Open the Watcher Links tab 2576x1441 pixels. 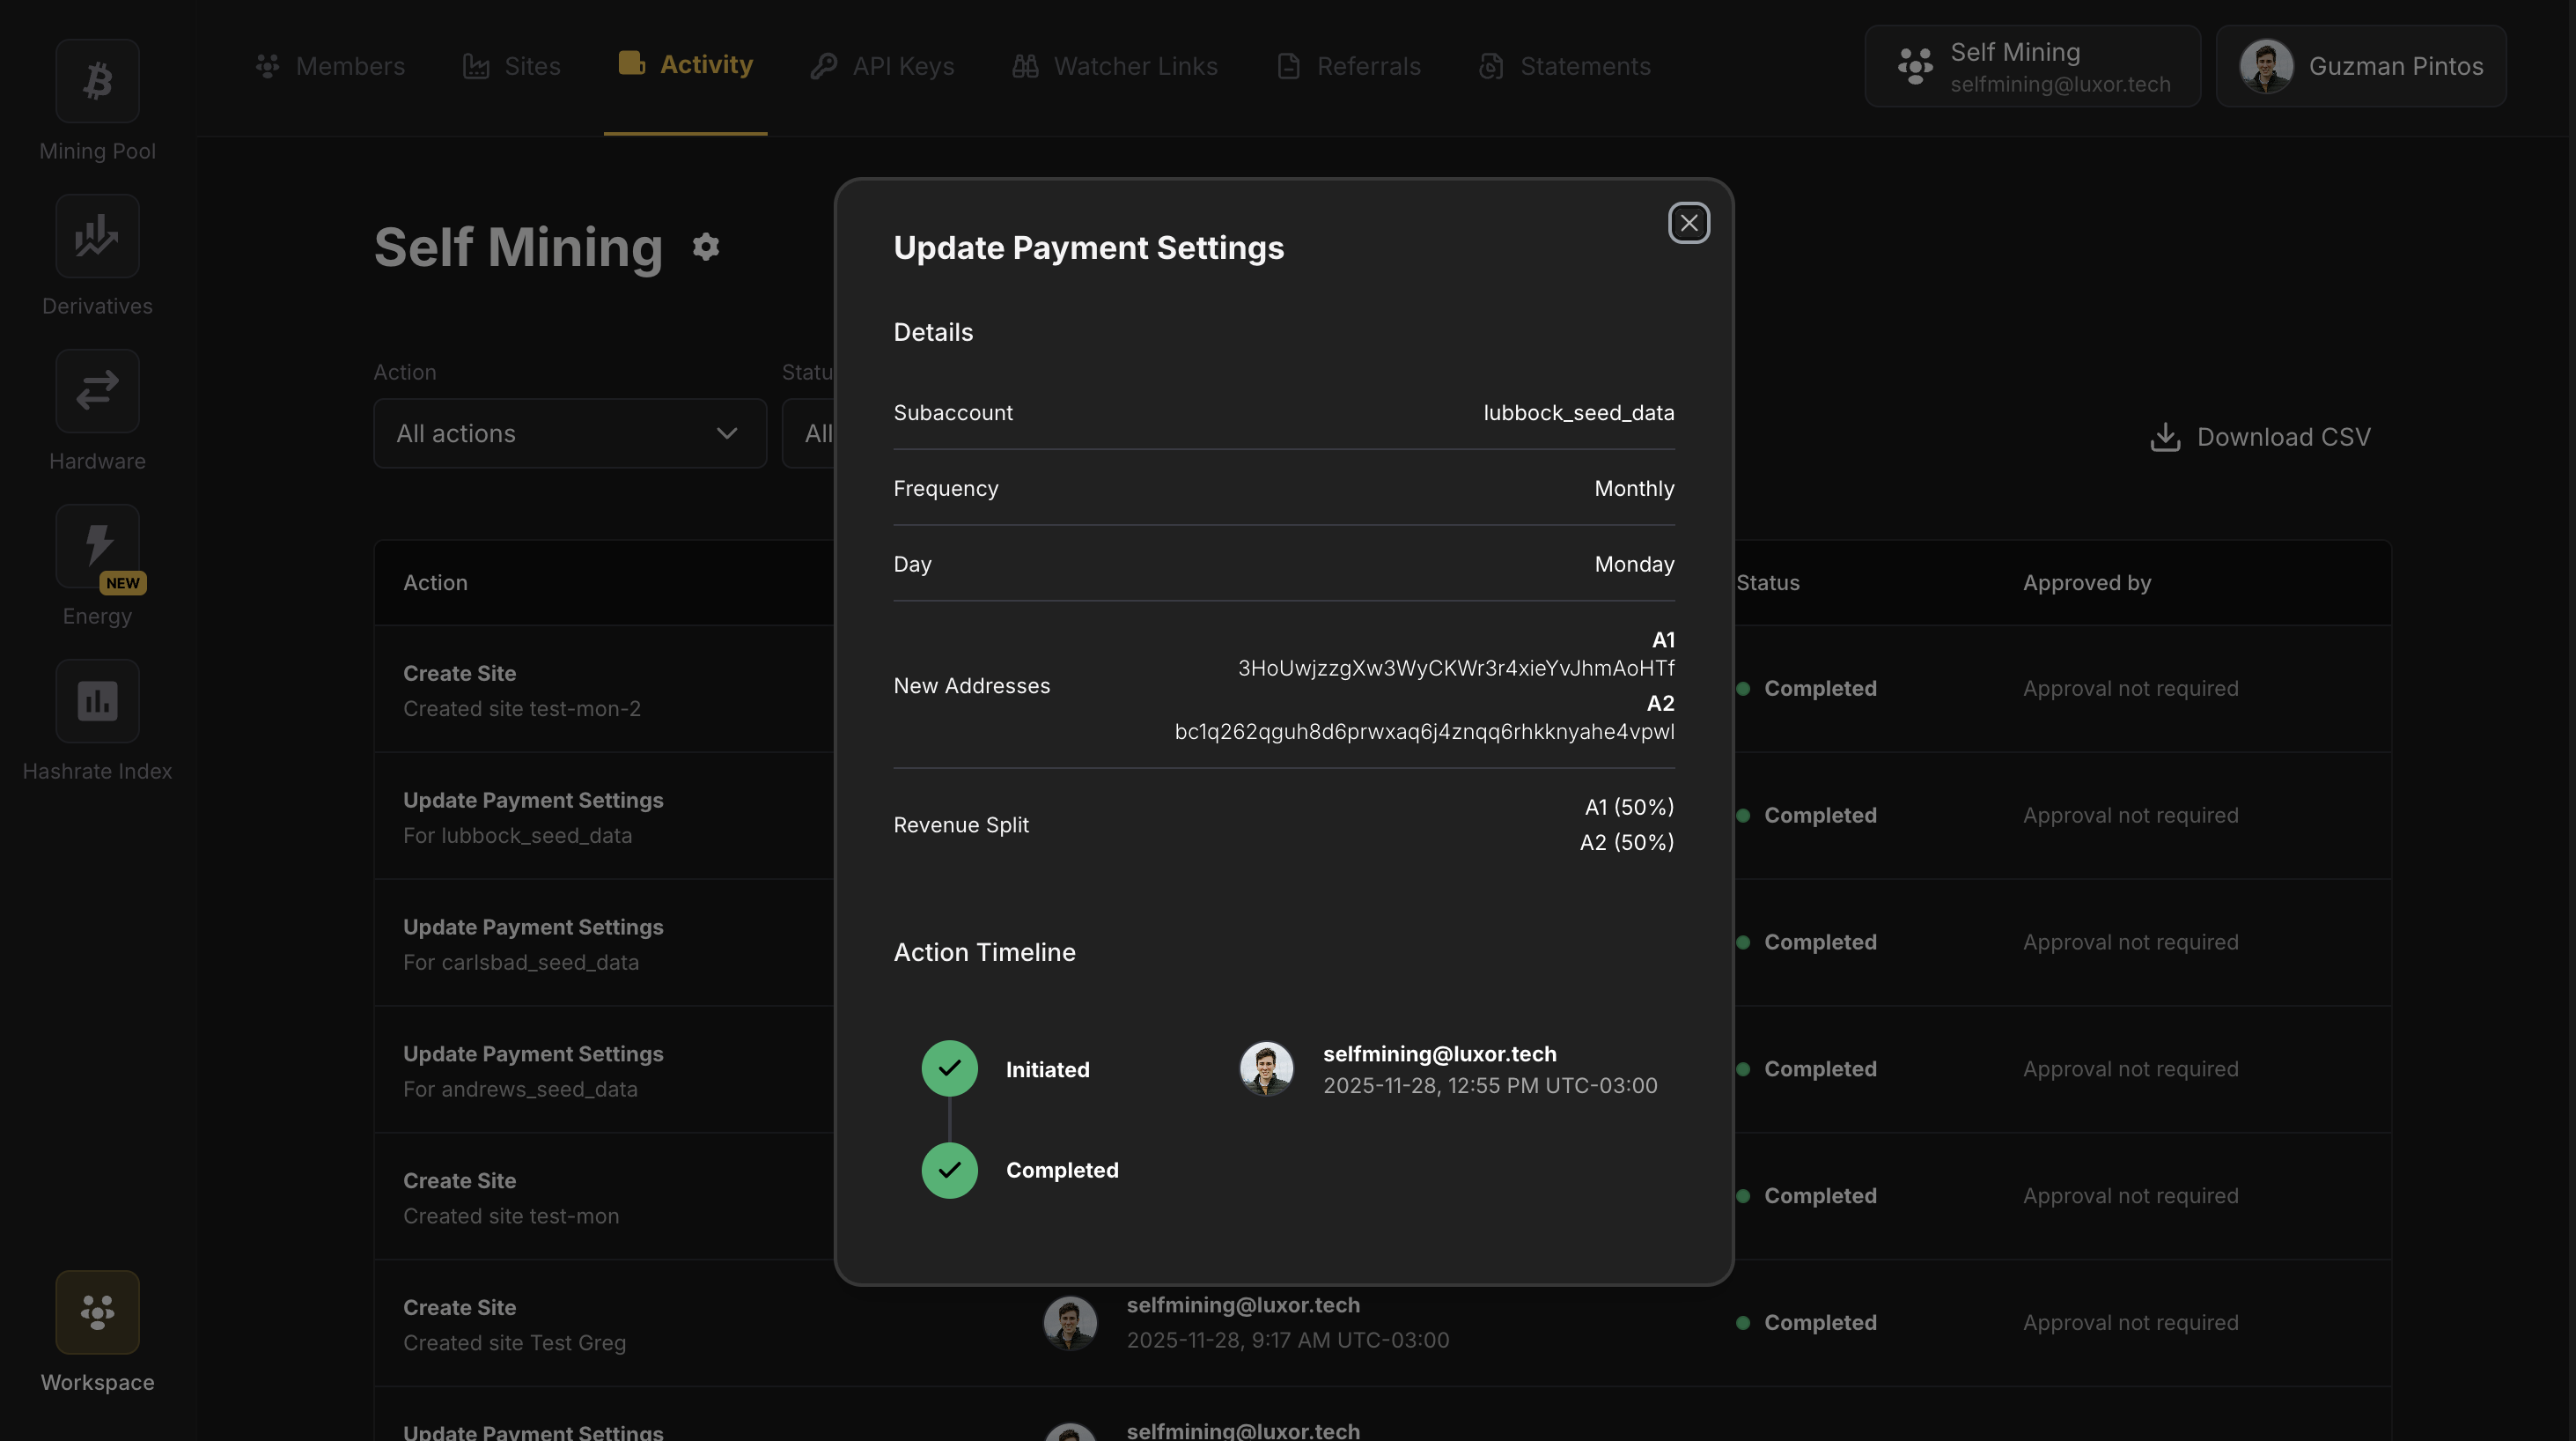(1114, 66)
